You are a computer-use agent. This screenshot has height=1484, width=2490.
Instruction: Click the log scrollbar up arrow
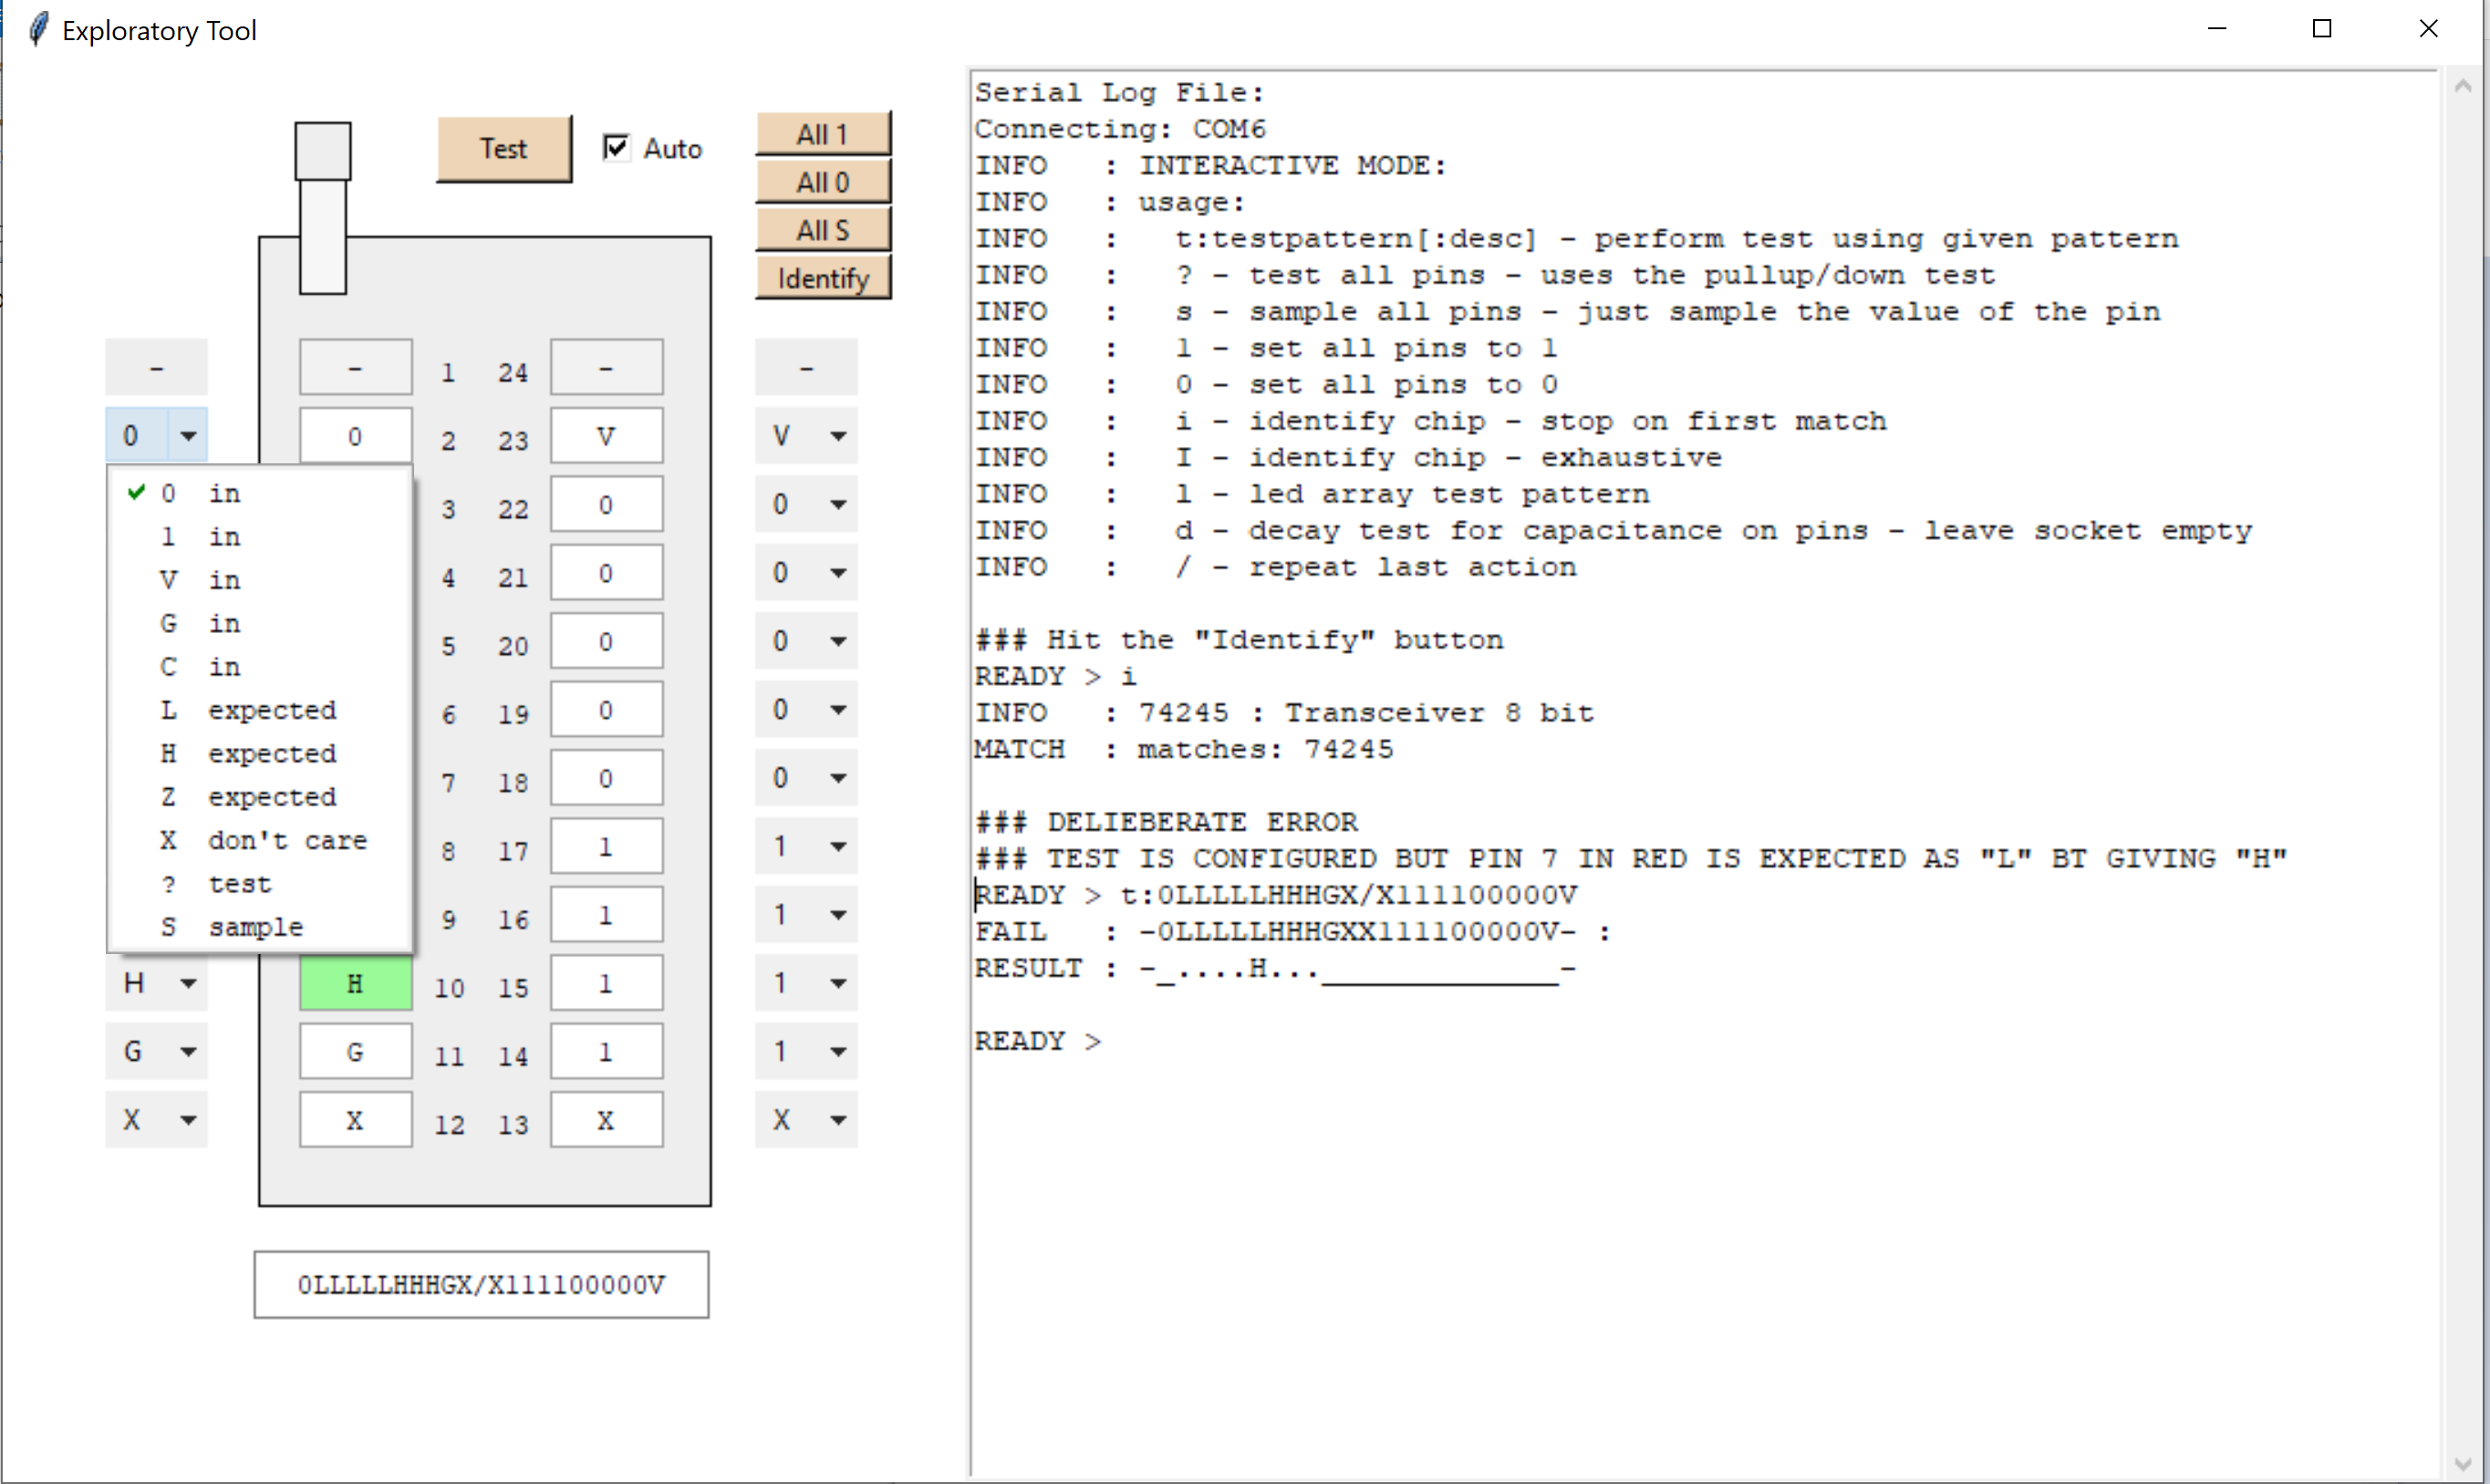point(2463,87)
